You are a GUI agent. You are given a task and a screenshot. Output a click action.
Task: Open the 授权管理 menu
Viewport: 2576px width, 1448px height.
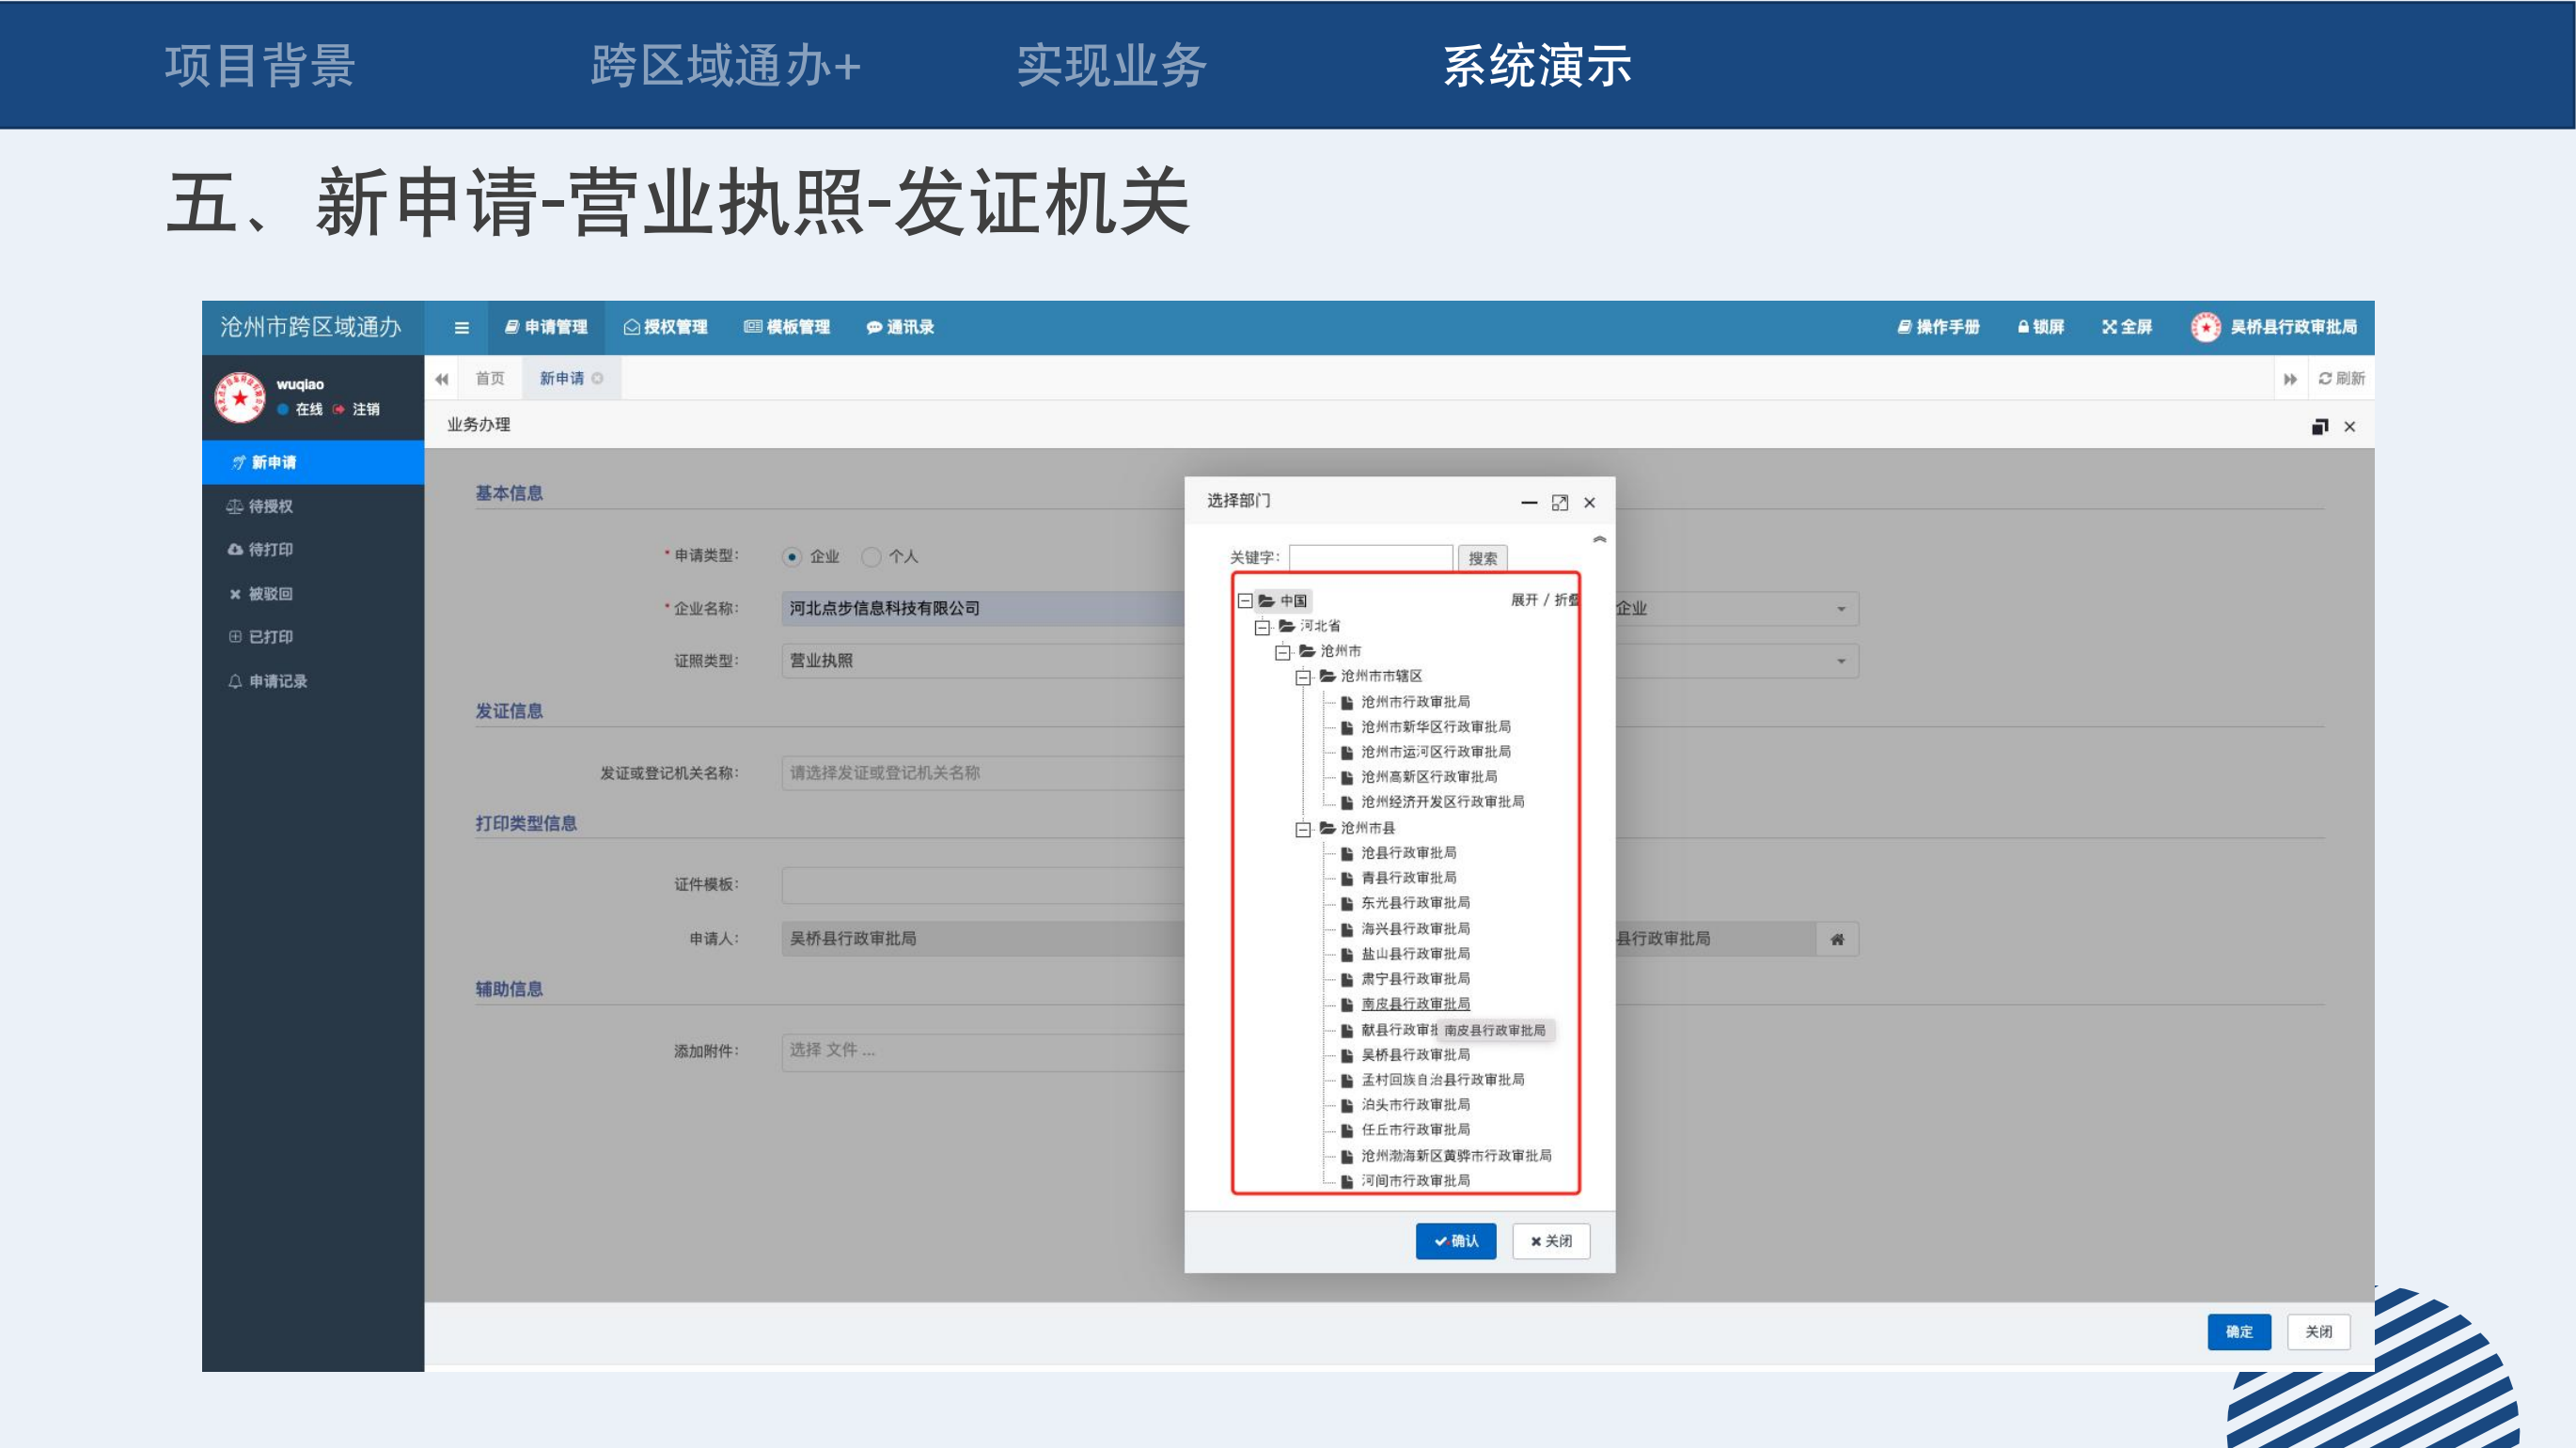click(665, 327)
